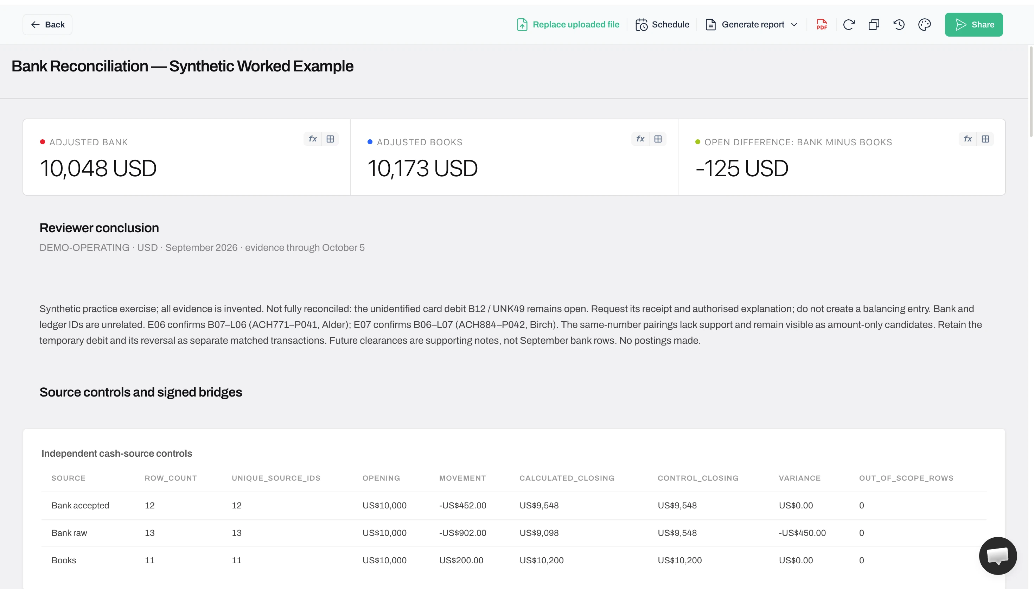Click the 10,173 USD adjusted books value
1034x589 pixels.
tap(422, 168)
